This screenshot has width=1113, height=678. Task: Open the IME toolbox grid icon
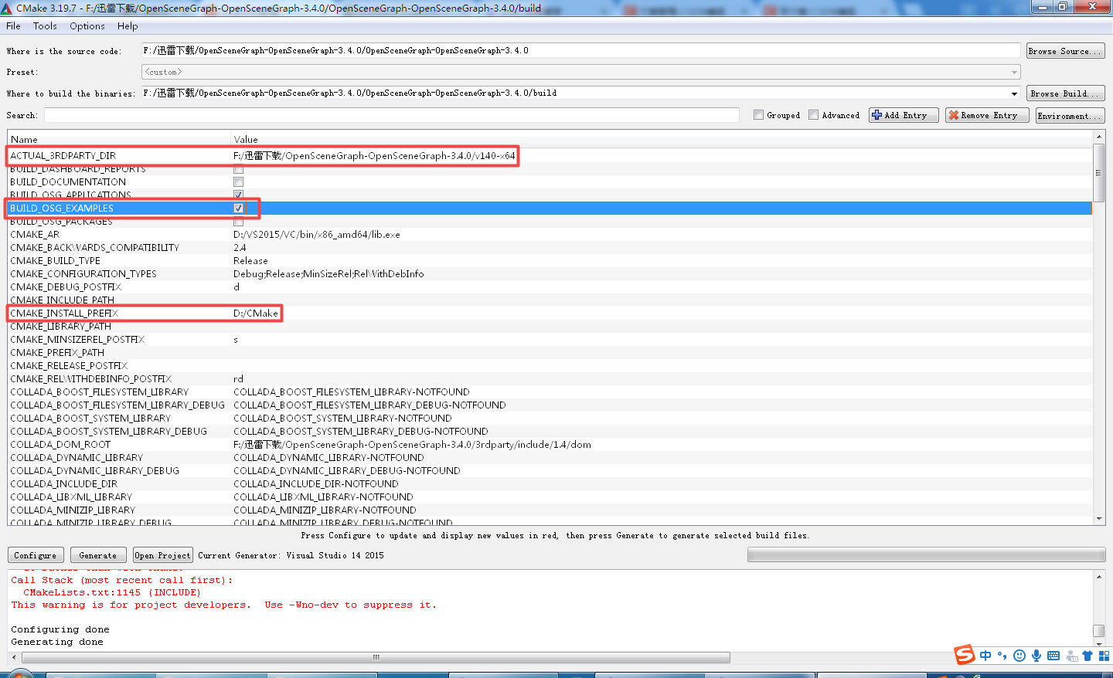[x=1104, y=656]
